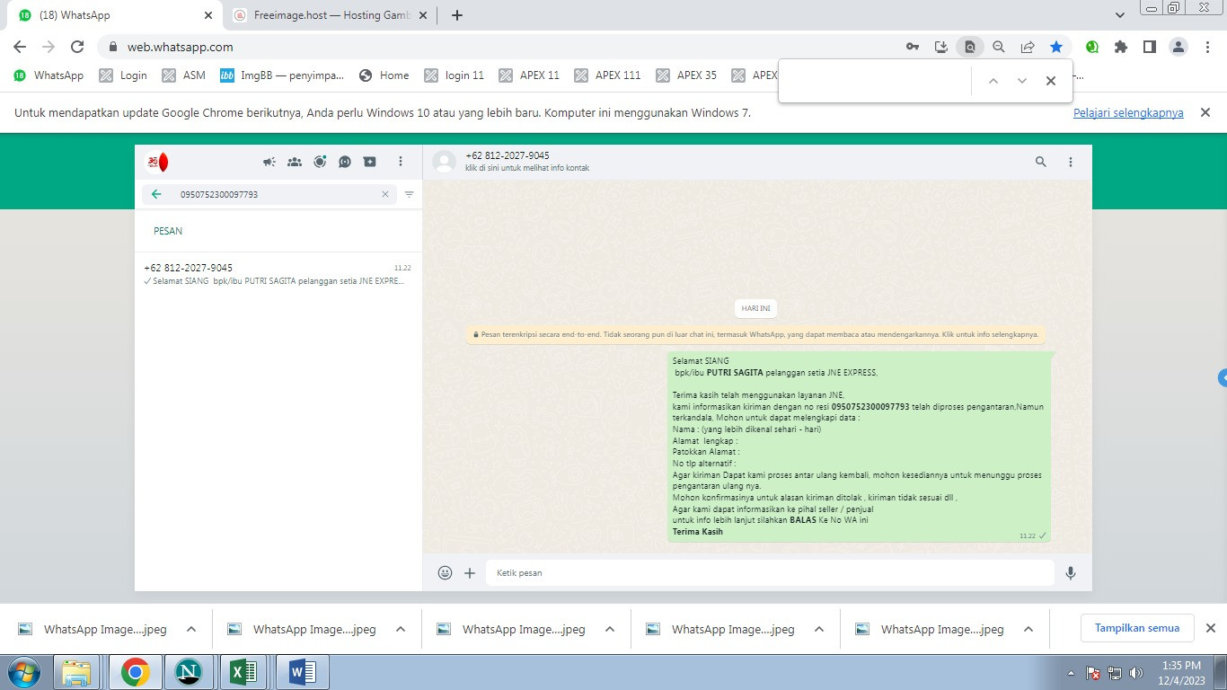Open contact info from the chat header avatar
Screen dimensions: 1227x690
point(444,162)
